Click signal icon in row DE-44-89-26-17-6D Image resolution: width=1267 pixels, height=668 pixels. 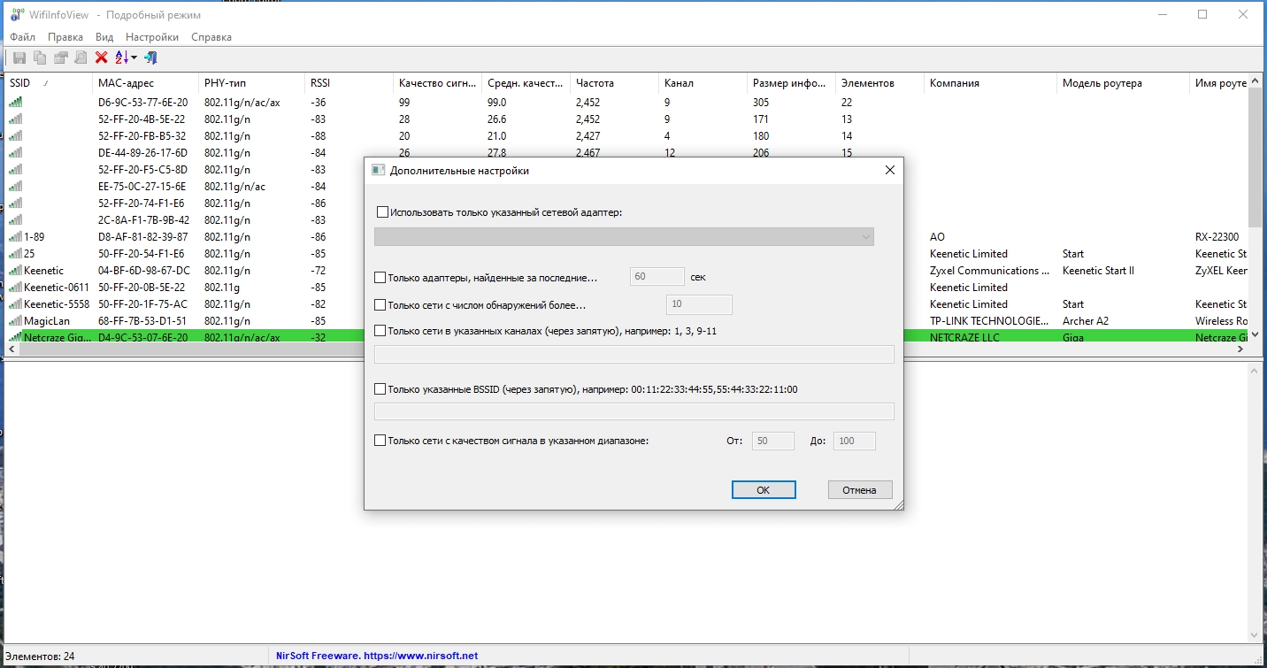click(16, 153)
